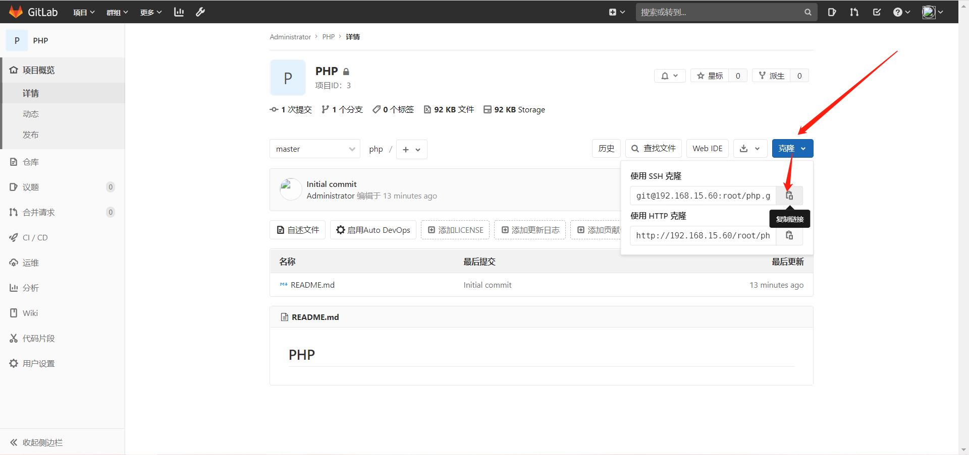This screenshot has width=969, height=455.
Task: Click the GitLab logo in navbar
Action: pos(33,12)
